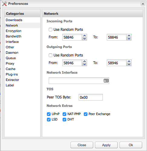Focus the Incoming Ports From field
This screenshot has height=151, width=147.
click(72, 37)
